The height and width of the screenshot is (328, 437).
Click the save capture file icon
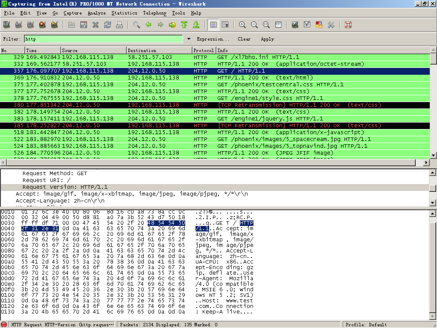pyautogui.click(x=84, y=25)
